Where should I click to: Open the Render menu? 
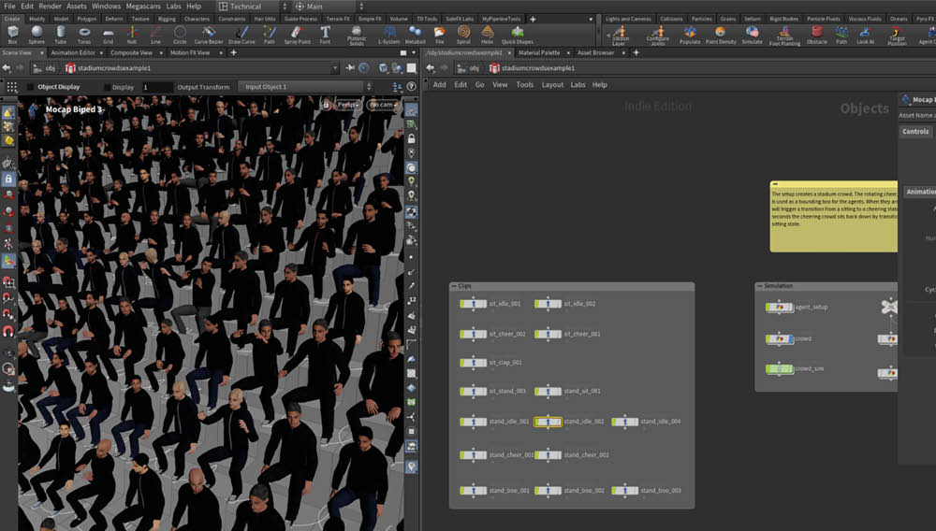point(50,7)
